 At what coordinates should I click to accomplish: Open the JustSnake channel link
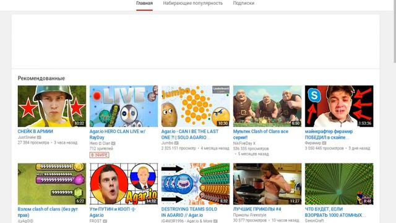tap(27, 138)
